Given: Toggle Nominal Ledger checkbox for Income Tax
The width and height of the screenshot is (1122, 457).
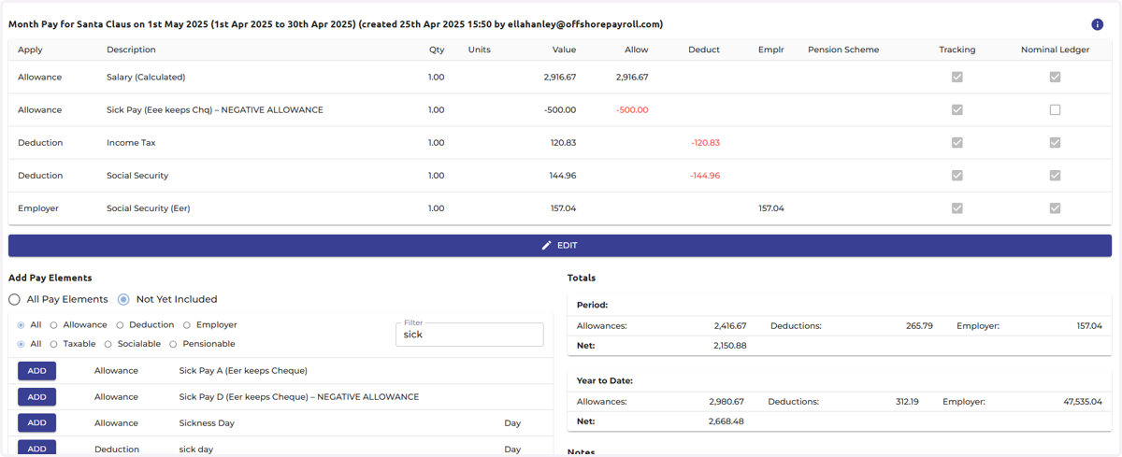Looking at the screenshot, I should 1055,143.
